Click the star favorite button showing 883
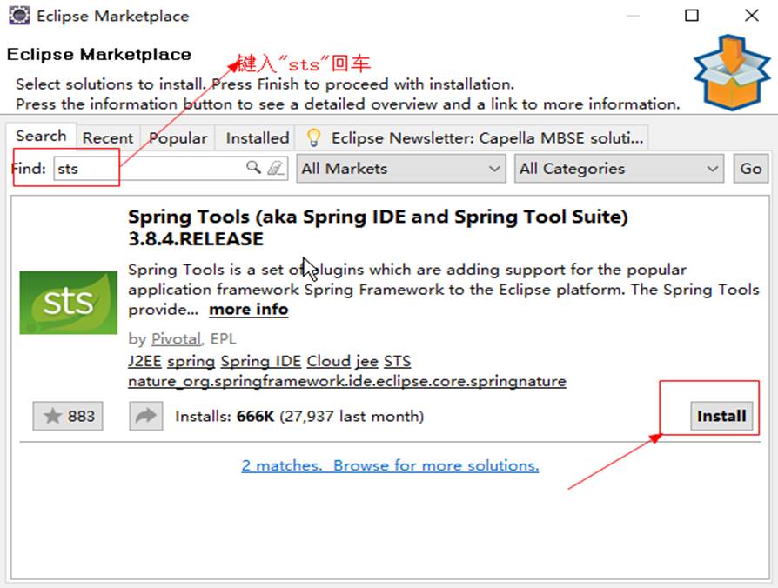 click(68, 416)
